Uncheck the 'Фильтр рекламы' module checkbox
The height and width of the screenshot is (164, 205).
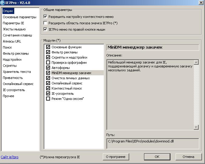[x=48, y=52]
